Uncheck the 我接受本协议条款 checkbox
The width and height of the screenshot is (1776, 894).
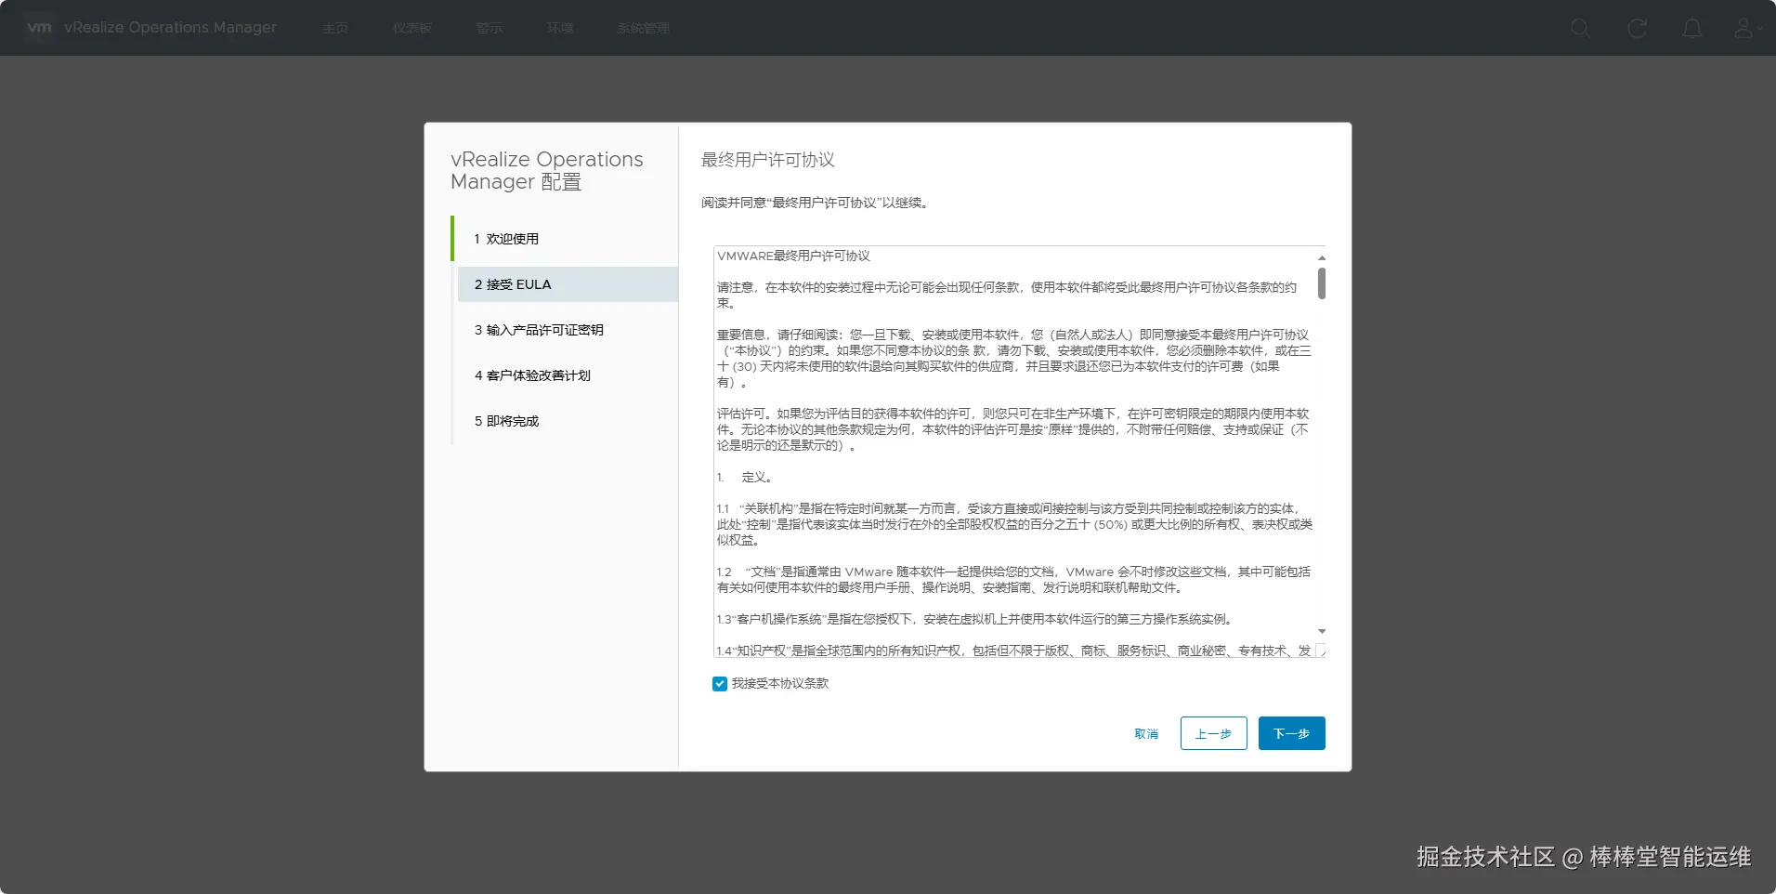[720, 684]
